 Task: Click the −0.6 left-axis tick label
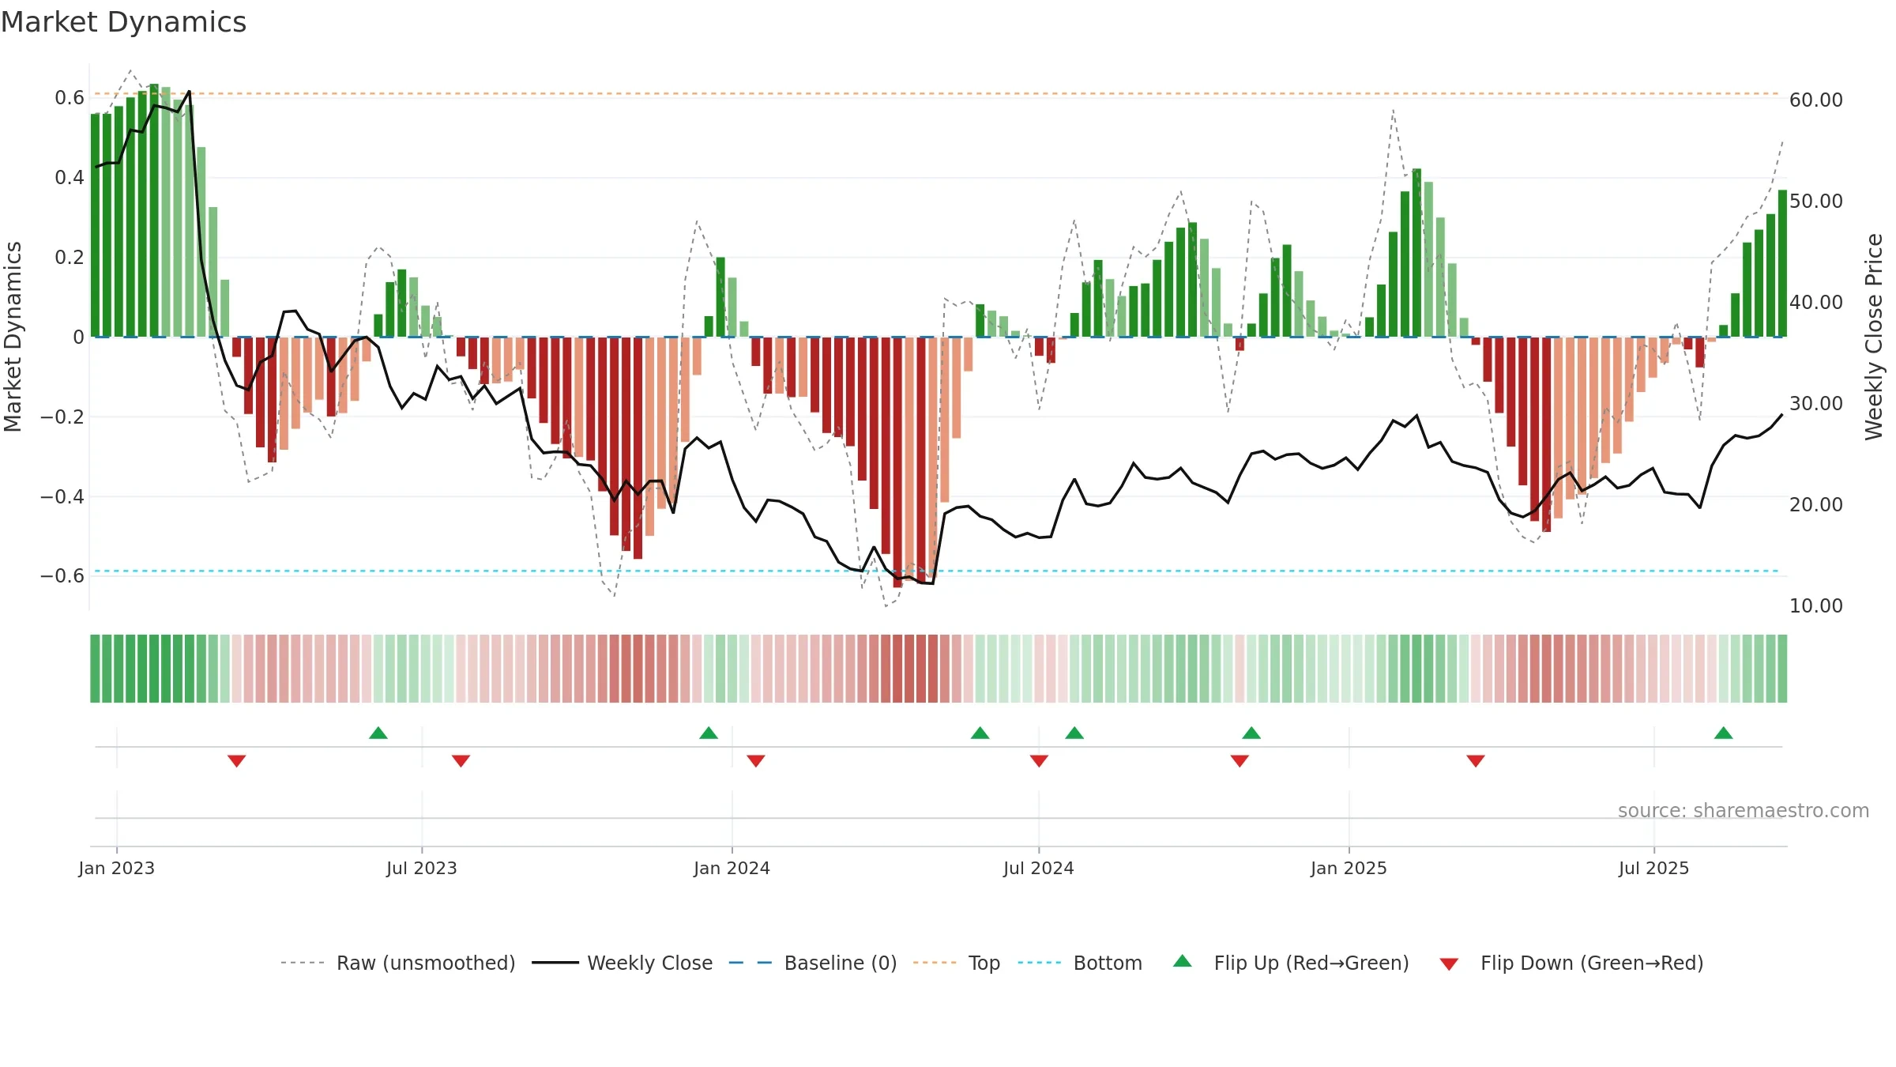click(x=62, y=576)
